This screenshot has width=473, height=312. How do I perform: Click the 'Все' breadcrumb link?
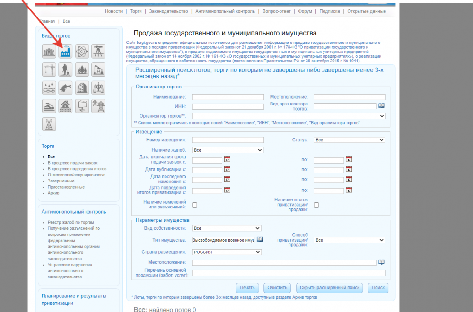[66, 21]
